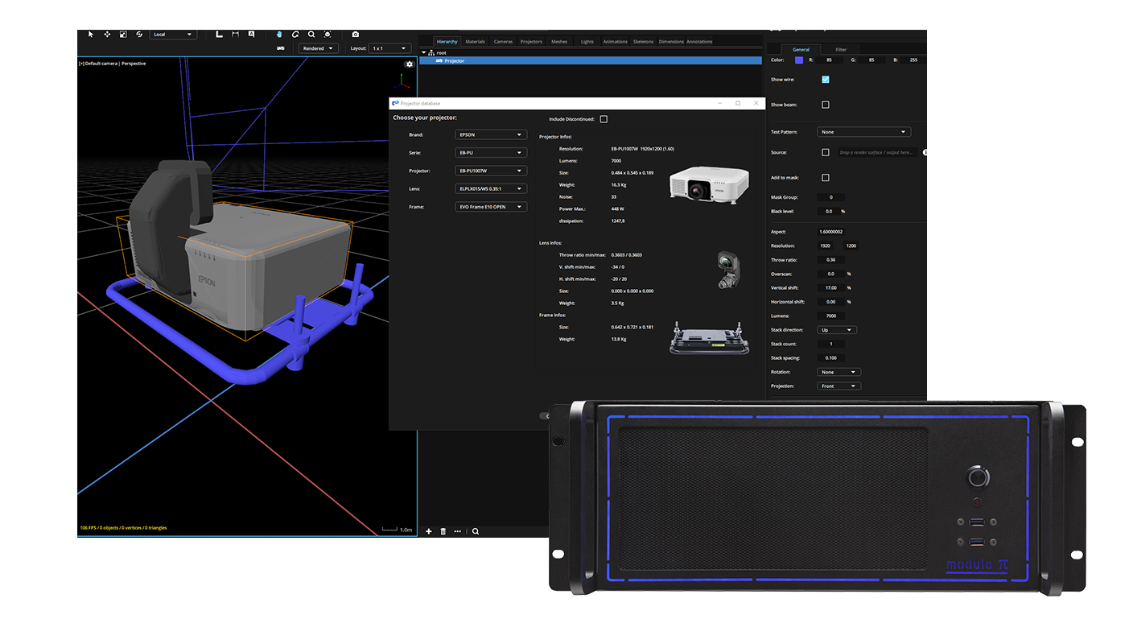Open the Projector EB-PU1007W dropdown

(491, 171)
